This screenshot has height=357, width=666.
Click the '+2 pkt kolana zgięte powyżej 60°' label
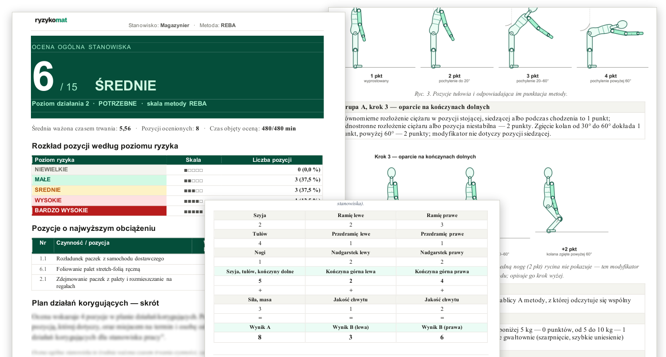(x=569, y=251)
